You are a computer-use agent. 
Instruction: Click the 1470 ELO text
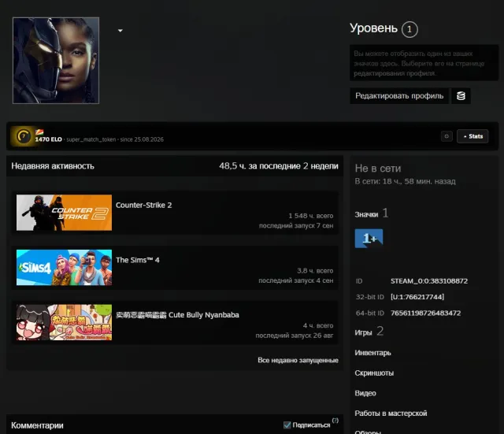click(x=49, y=139)
